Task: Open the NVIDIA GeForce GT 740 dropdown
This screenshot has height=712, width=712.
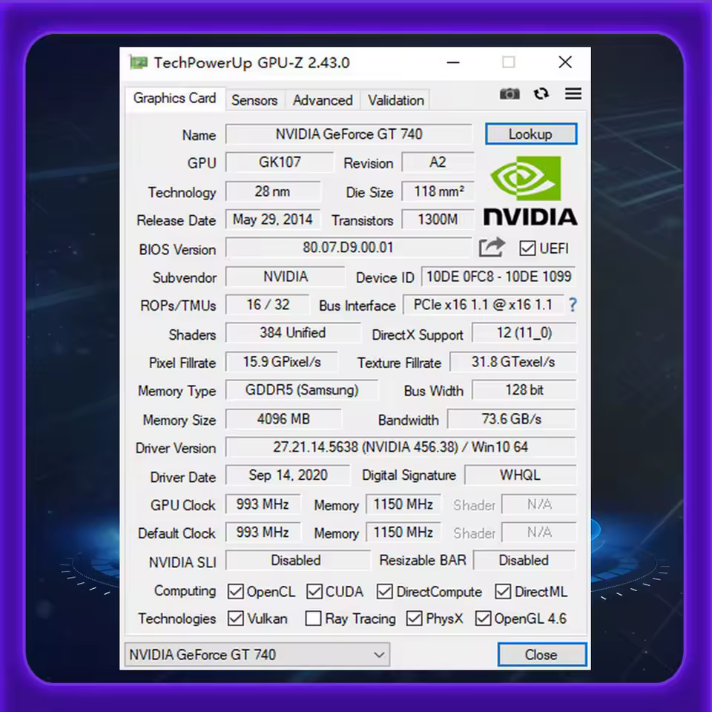Action: click(x=257, y=654)
